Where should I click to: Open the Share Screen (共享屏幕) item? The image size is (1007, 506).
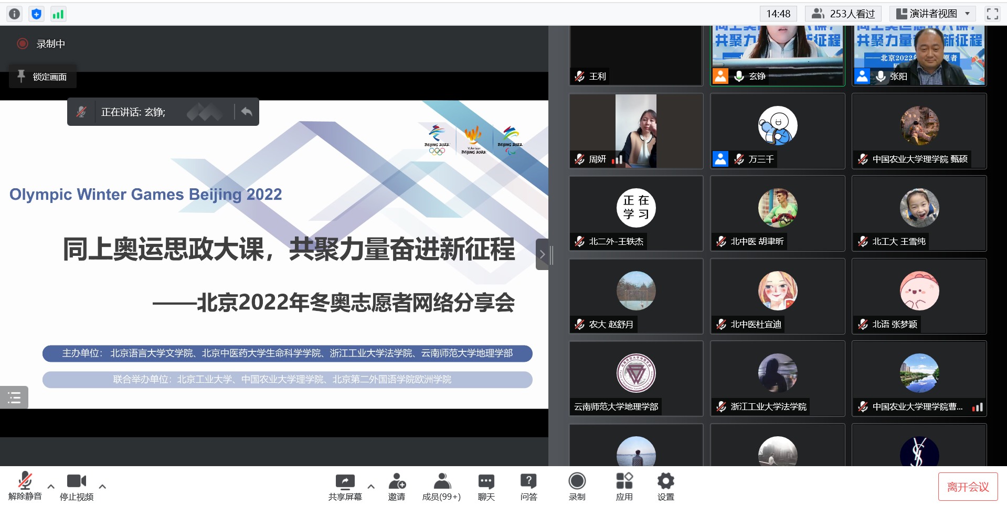[345, 486]
